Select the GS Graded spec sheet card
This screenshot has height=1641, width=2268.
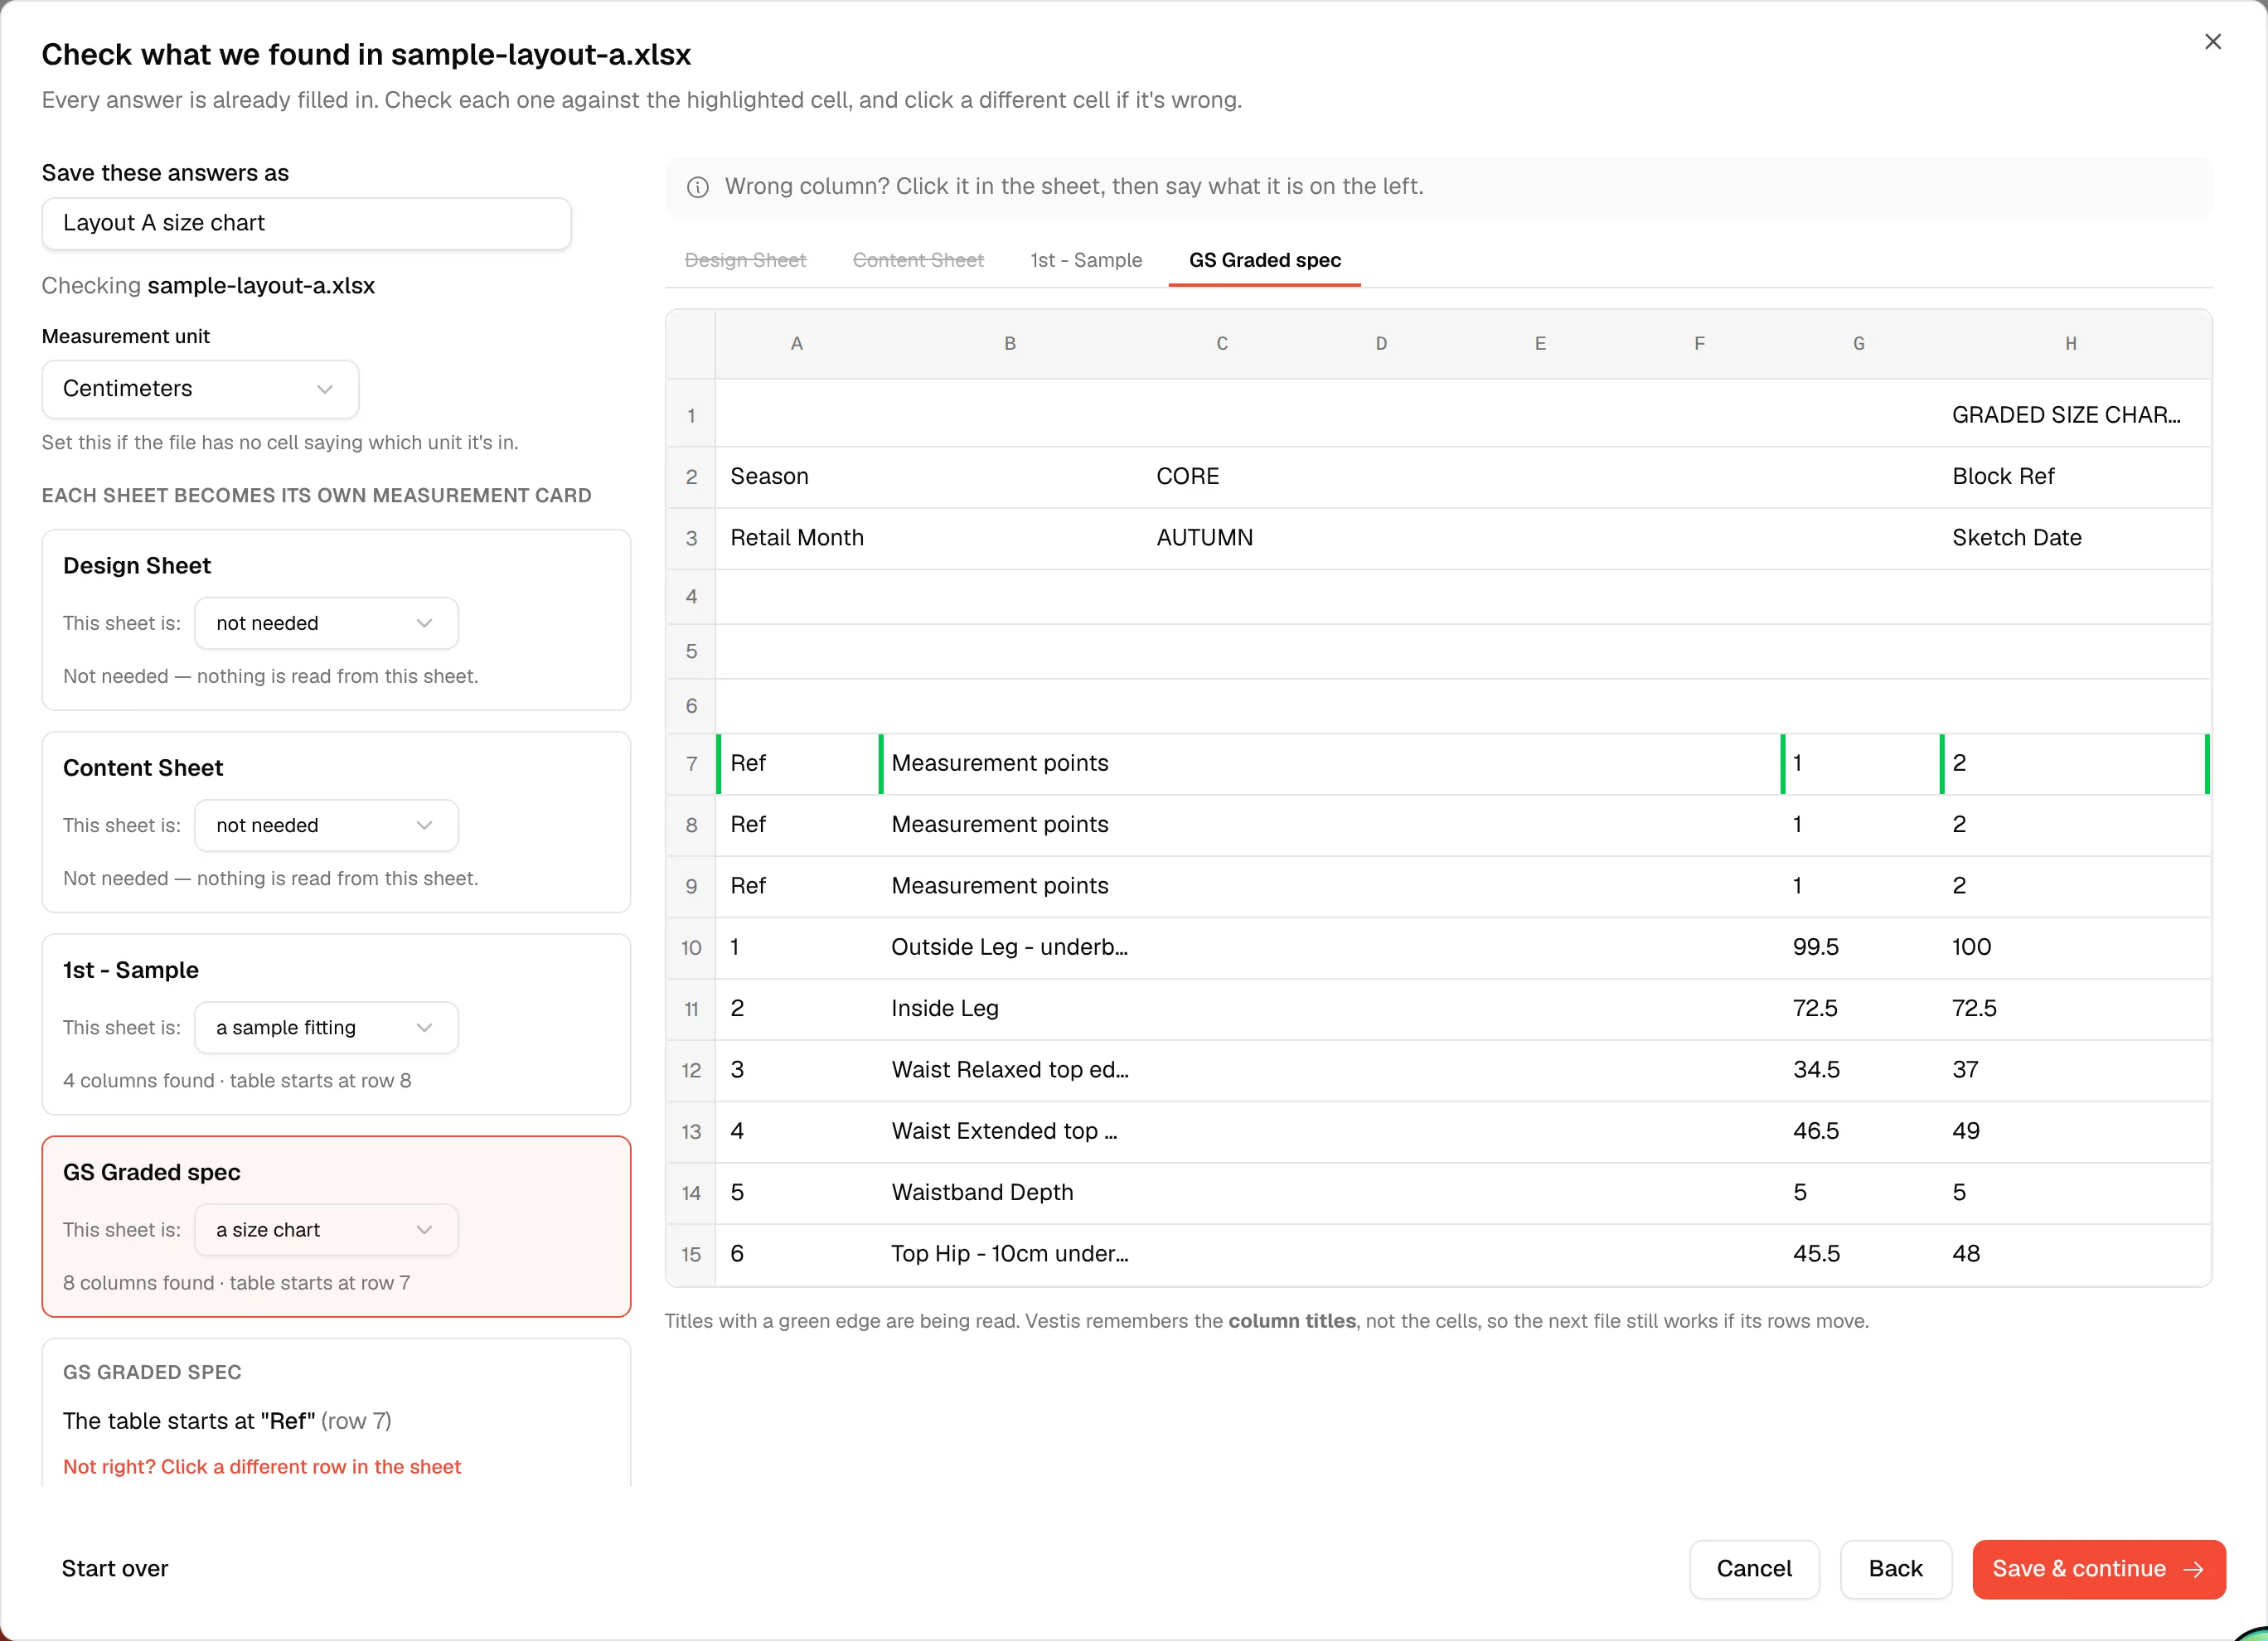click(x=336, y=1226)
